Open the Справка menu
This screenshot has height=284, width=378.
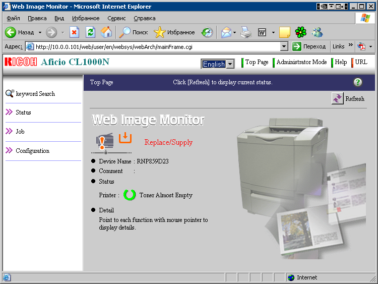point(145,18)
